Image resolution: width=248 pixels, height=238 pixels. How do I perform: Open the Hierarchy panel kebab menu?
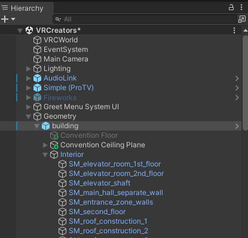coord(241,8)
